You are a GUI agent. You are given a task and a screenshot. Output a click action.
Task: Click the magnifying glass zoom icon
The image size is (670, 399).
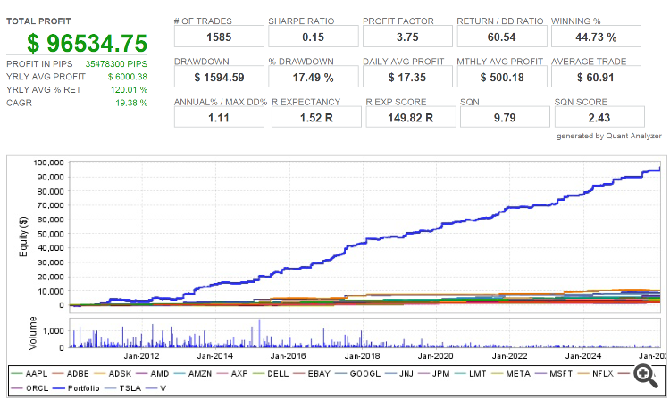646,376
